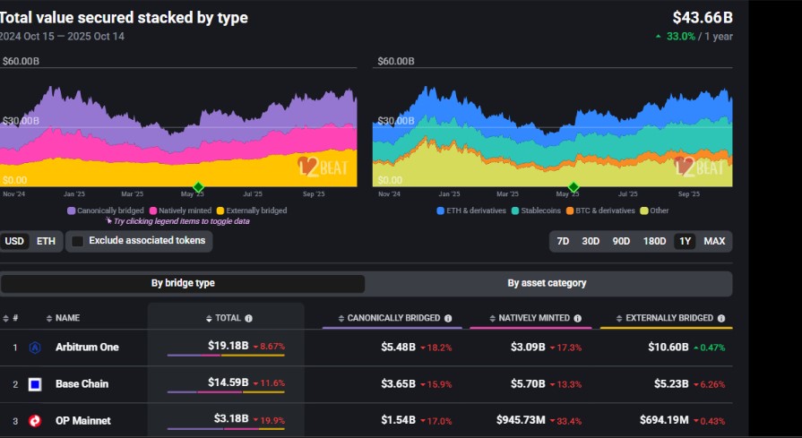The height and width of the screenshot is (438, 802).
Task: Switch currency display to ETH
Action: coord(46,241)
